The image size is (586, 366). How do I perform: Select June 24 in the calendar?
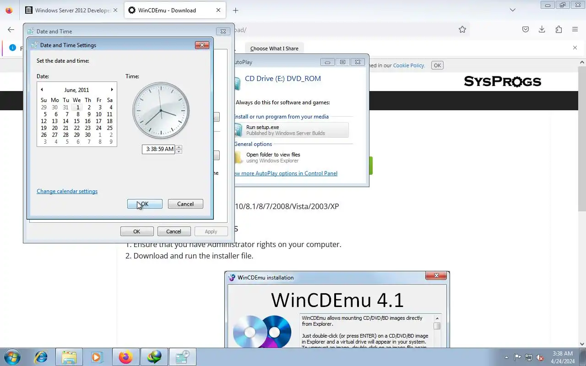(x=98, y=128)
